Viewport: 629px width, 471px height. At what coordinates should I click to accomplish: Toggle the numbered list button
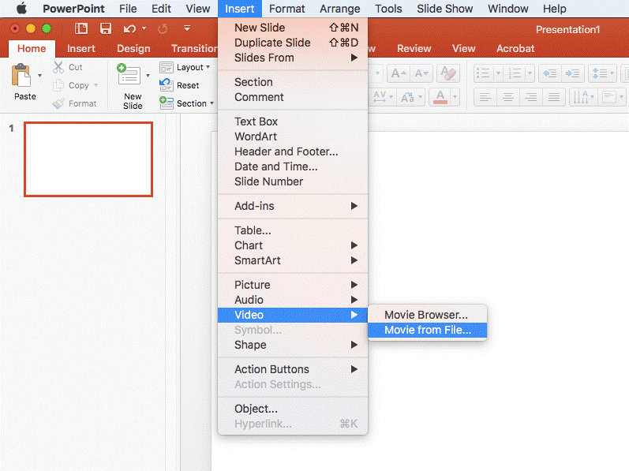click(x=514, y=73)
